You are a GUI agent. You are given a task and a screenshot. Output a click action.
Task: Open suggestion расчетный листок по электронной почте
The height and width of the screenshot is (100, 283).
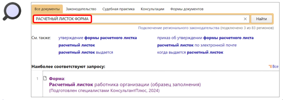197,45
